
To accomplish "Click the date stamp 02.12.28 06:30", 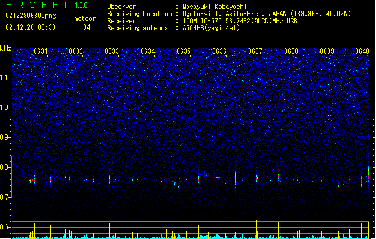I will click(30, 27).
